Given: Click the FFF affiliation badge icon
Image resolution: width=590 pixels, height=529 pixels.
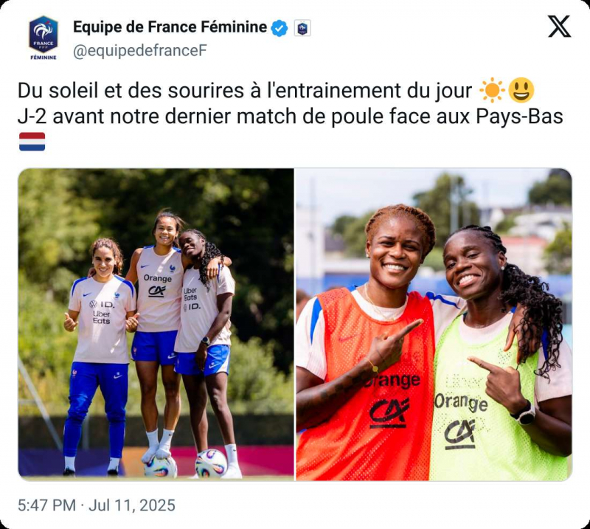Looking at the screenshot, I should [302, 28].
